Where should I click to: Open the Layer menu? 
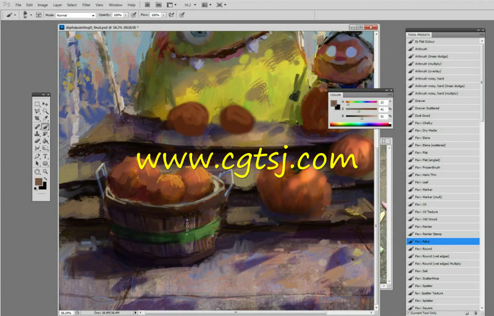click(x=57, y=5)
